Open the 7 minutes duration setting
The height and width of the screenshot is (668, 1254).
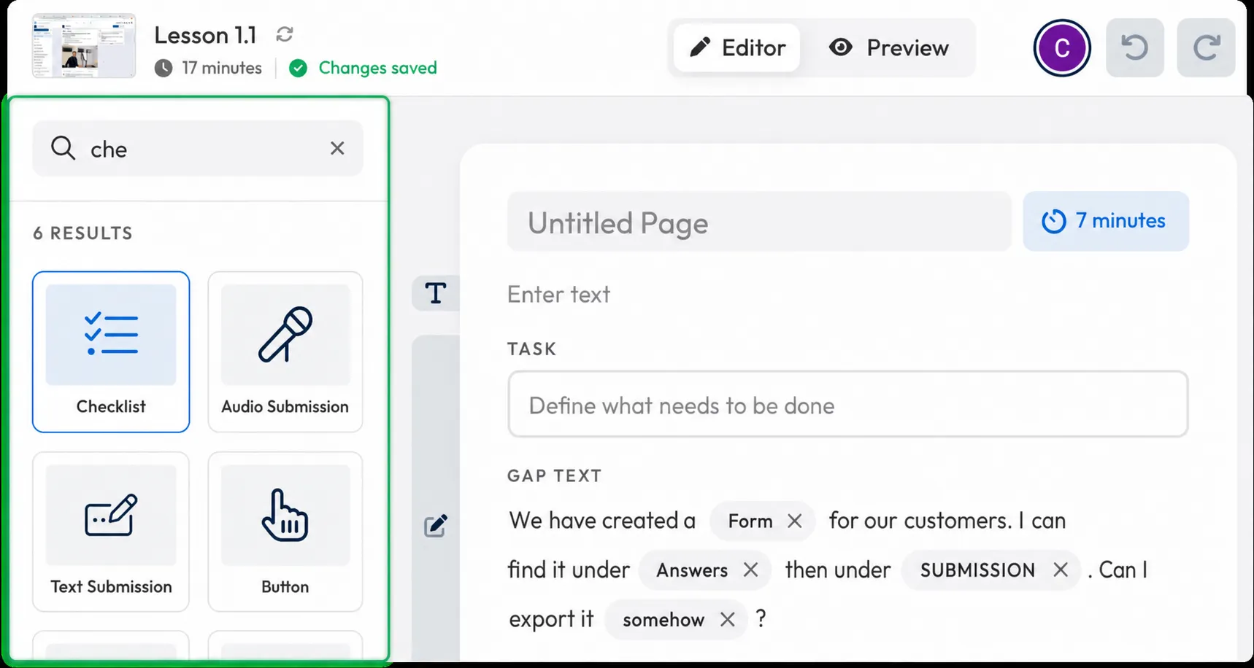1106,221
